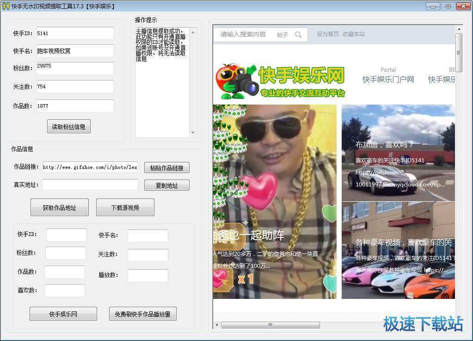473x341 pixels.
Task: Minimize the application window
Action: pos(433,6)
